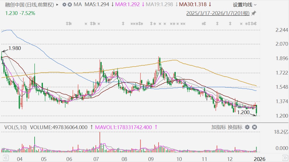Screen dimensions: 289x162
Task: Close the VOL indicator panel
Action: 255,127
